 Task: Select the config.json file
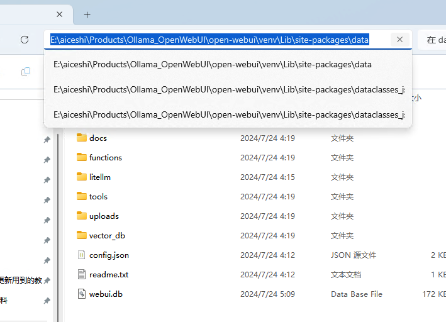click(x=109, y=255)
